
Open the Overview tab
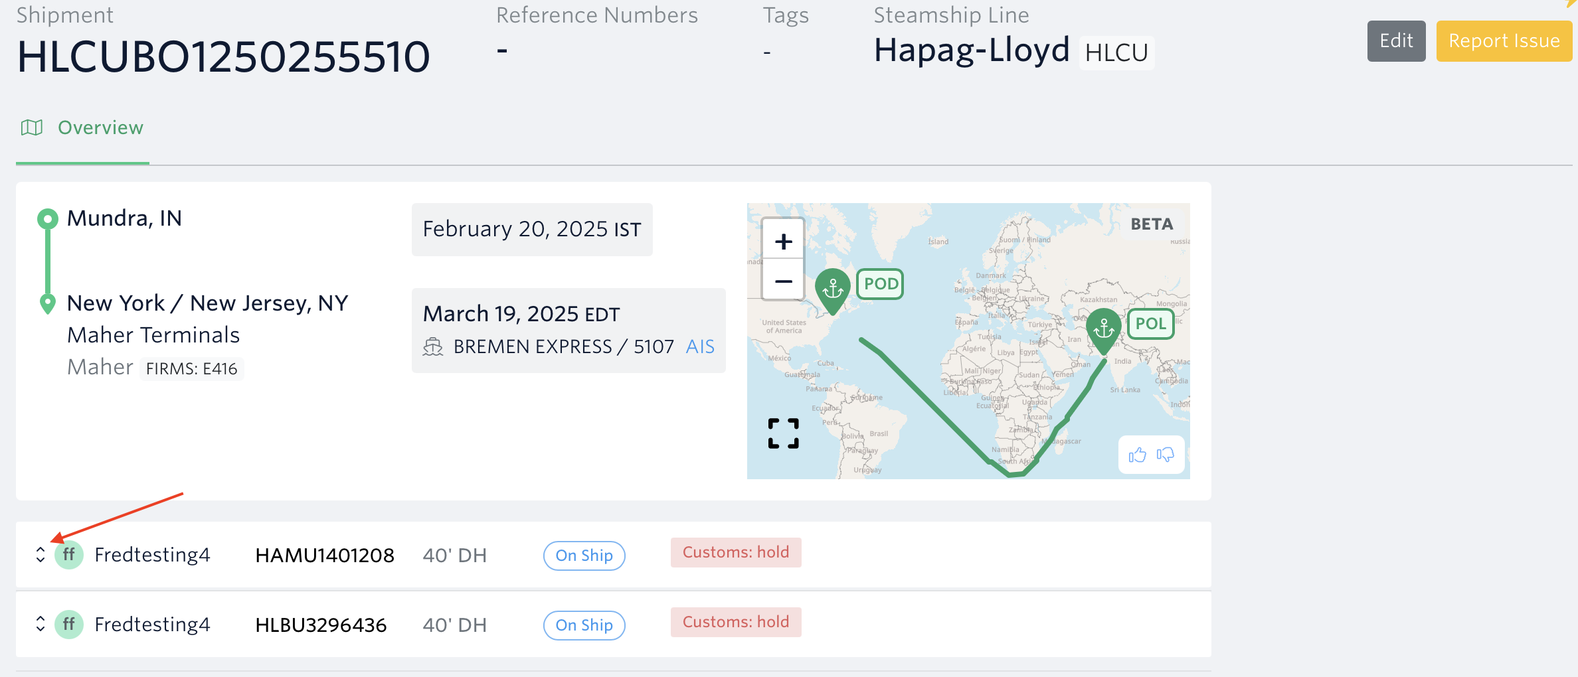tap(100, 127)
